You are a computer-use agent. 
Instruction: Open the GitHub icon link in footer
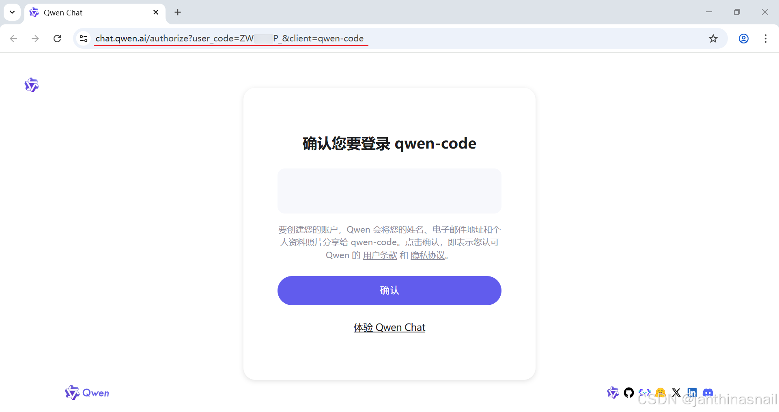click(629, 393)
